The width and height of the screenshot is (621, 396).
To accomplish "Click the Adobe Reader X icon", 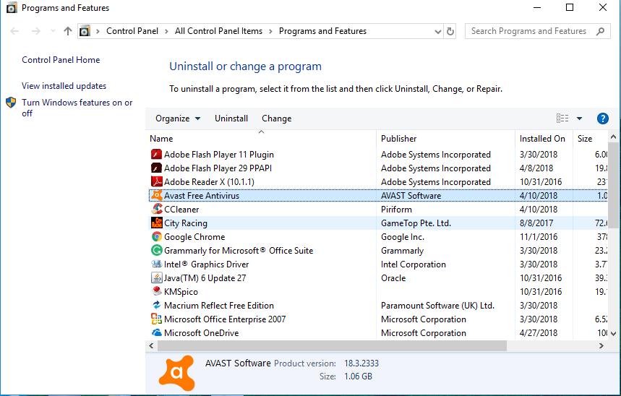I will click(x=156, y=182).
